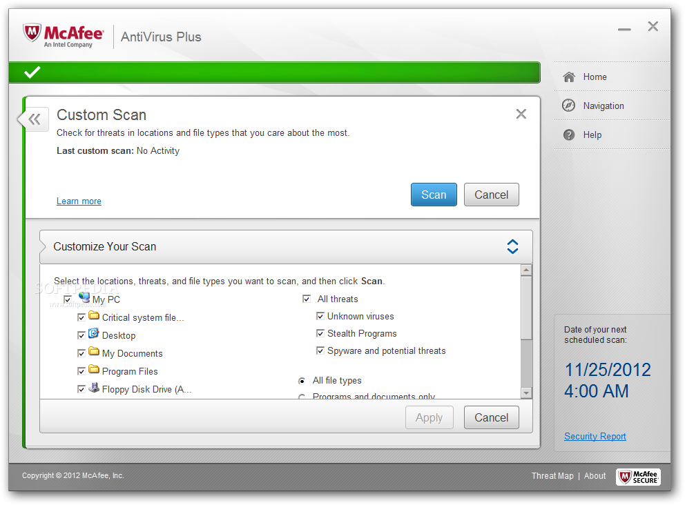Start the scan with Scan button
Viewport: 685px width, 505px height.
coord(434,195)
